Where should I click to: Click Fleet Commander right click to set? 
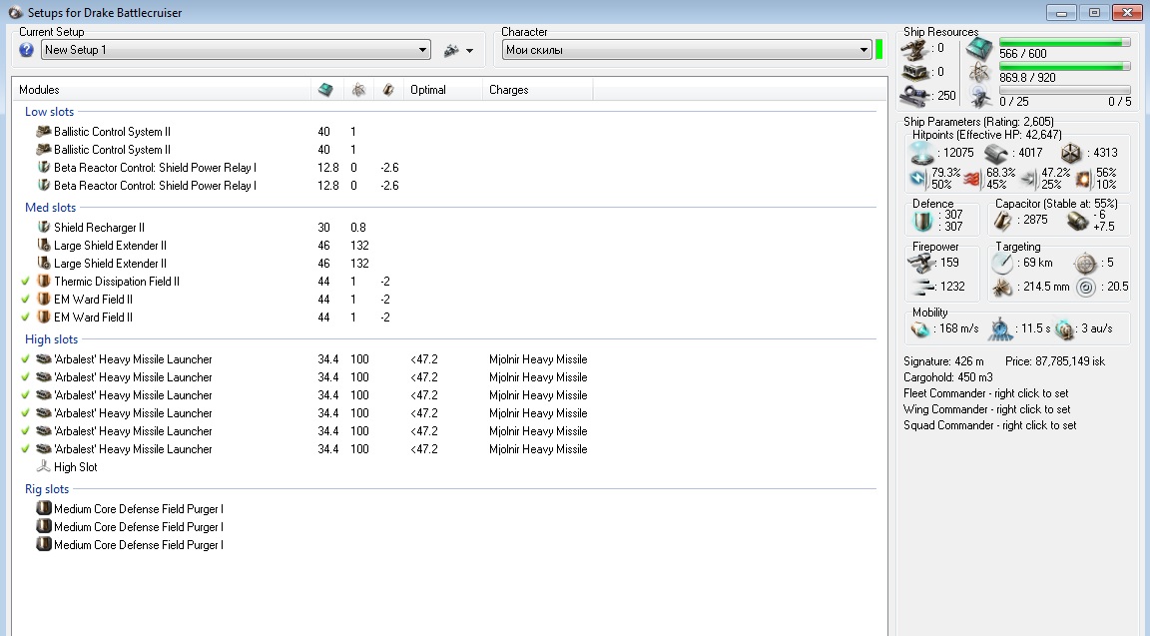click(985, 393)
